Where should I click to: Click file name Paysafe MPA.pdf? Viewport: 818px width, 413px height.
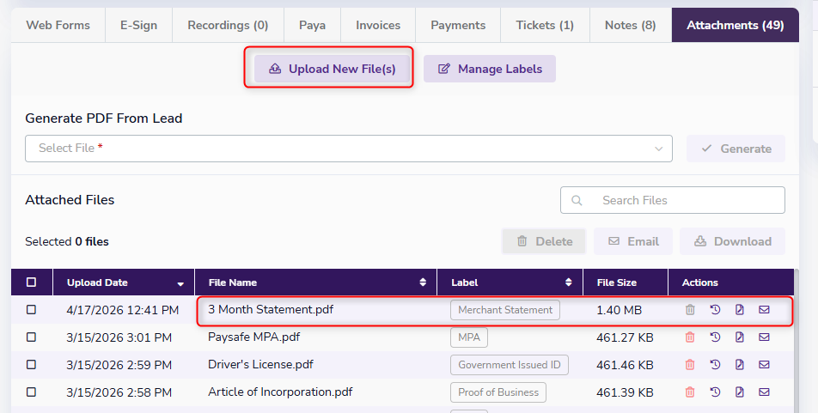point(254,337)
